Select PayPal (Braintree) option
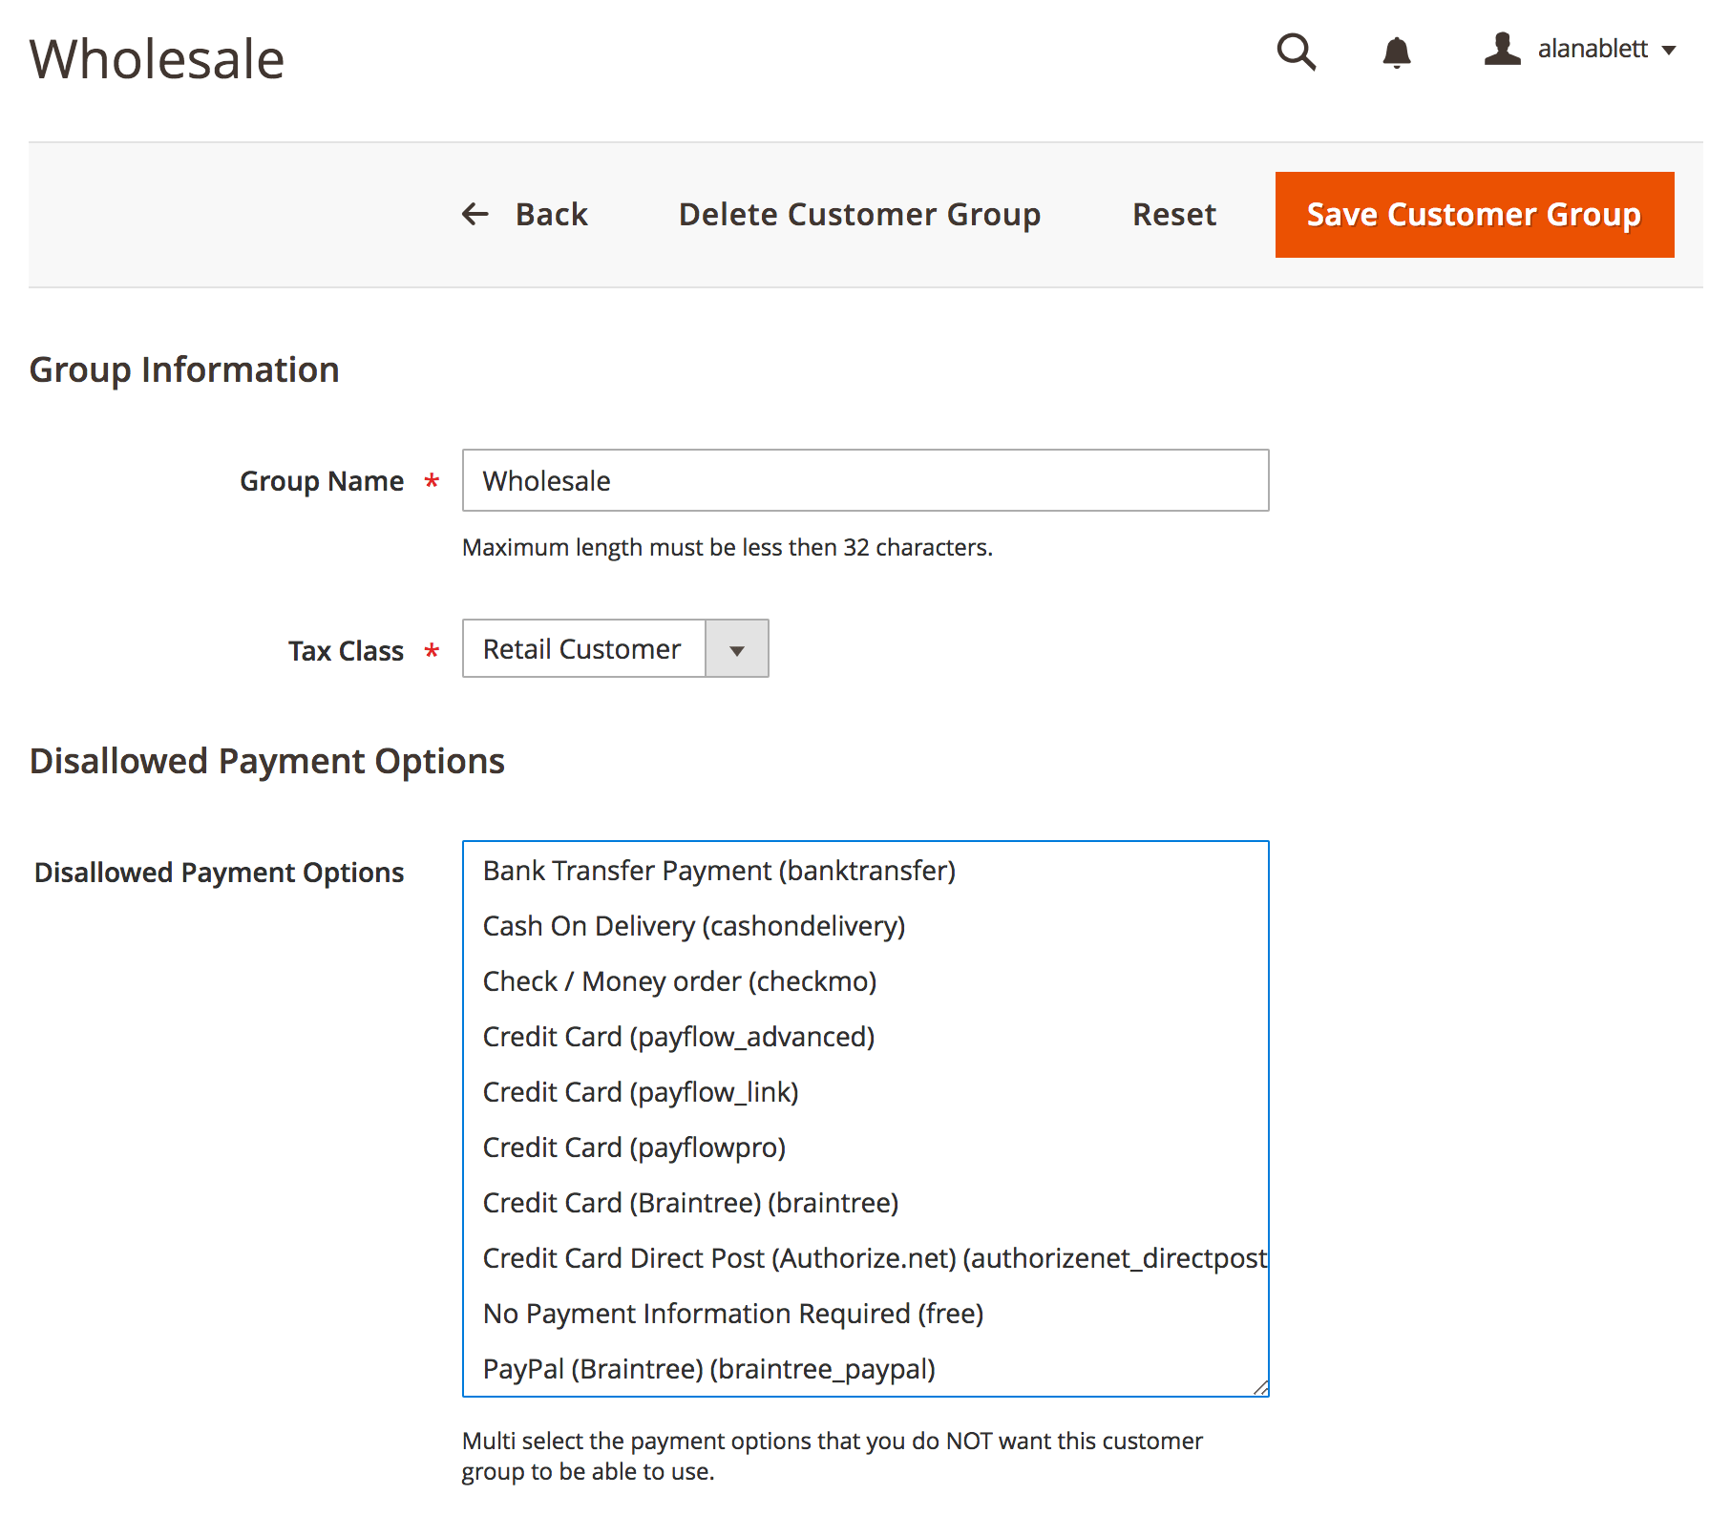Screen dimensions: 1730x1516 866,1369
